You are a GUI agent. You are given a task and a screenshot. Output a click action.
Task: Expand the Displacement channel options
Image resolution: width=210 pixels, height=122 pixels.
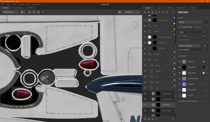[207, 79]
